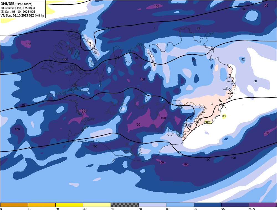This screenshot has width=277, height=211.
Task: Click the '99.9' legend scale label
Action: [x=252, y=209]
